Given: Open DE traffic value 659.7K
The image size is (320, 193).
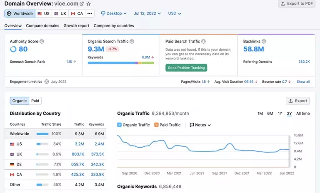Looking at the screenshot, I should point(77,164).
